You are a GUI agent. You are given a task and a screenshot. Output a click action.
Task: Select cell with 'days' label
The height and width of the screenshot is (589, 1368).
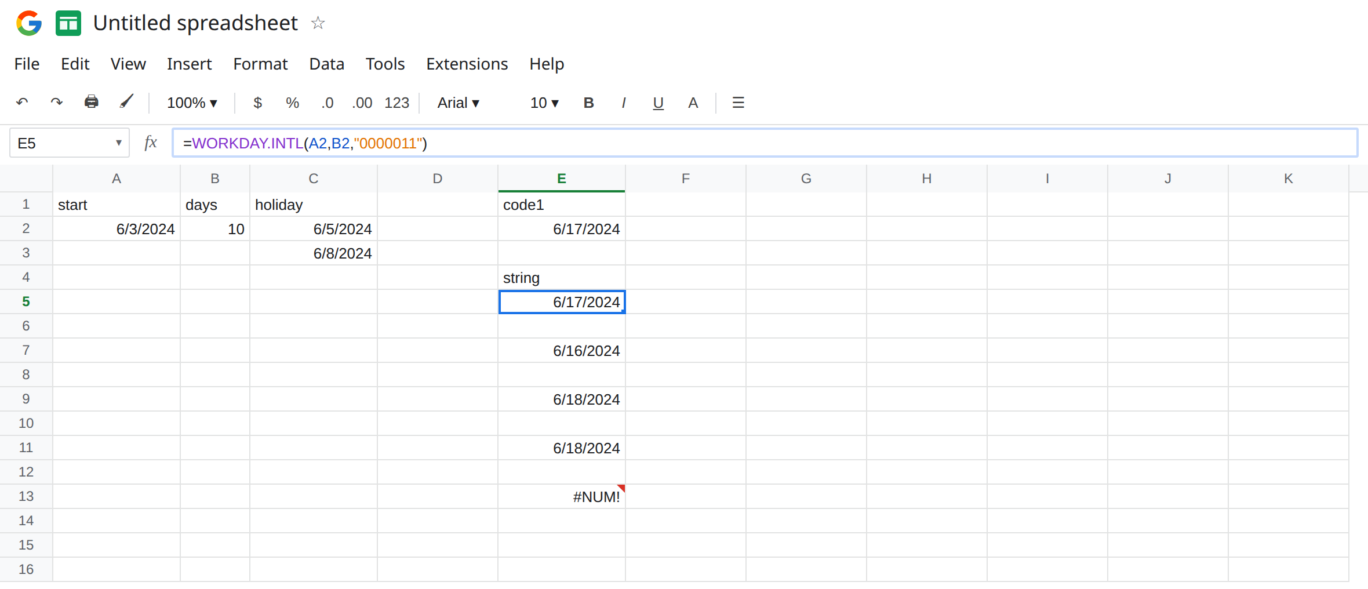point(215,205)
